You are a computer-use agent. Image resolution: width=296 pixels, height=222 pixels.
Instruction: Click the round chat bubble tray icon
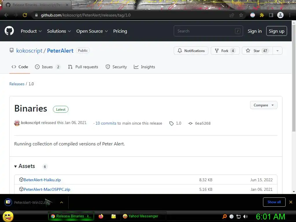tap(232, 217)
